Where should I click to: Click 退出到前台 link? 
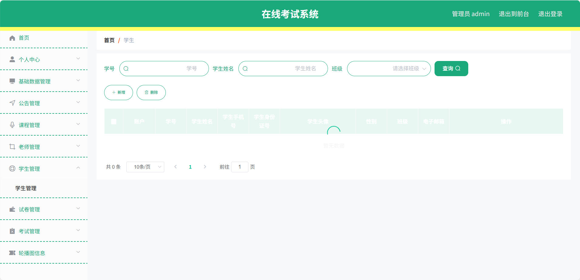pyautogui.click(x=514, y=14)
